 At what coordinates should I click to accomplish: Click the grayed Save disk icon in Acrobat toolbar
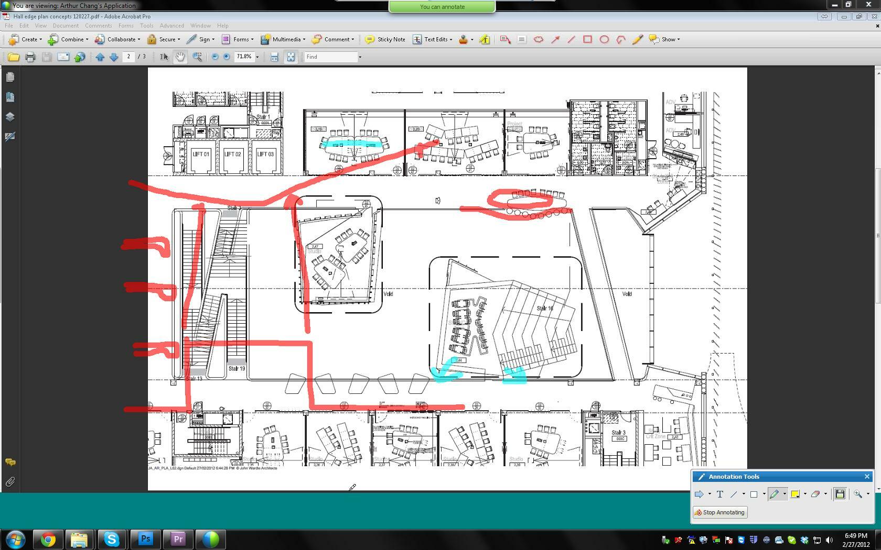(x=47, y=57)
